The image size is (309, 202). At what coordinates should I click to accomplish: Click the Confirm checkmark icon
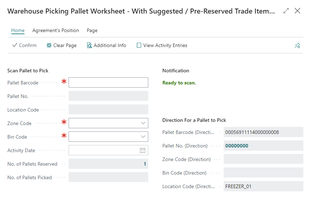click(15, 46)
